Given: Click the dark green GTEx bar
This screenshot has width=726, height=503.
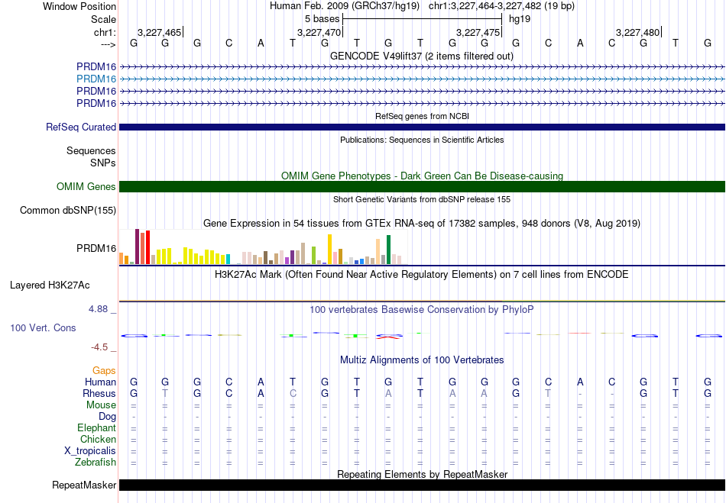Looking at the screenshot, I should [x=388, y=250].
